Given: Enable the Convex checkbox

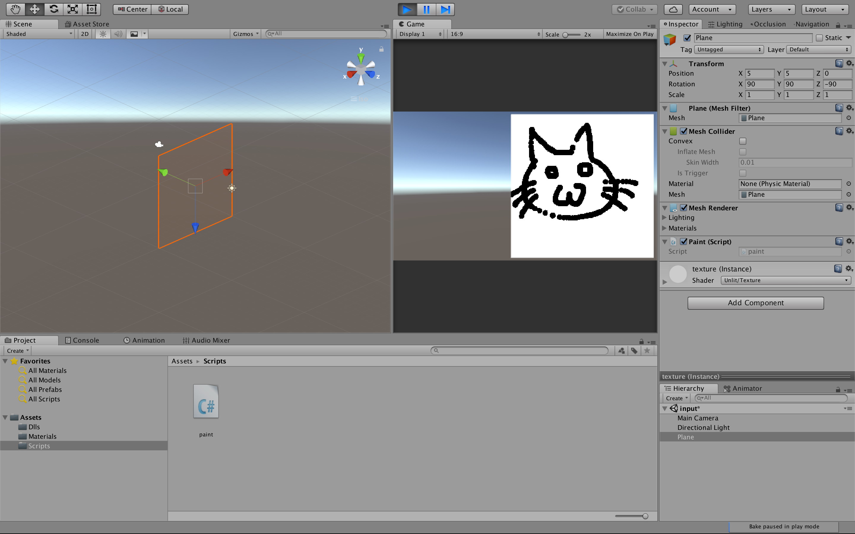Looking at the screenshot, I should coord(743,141).
